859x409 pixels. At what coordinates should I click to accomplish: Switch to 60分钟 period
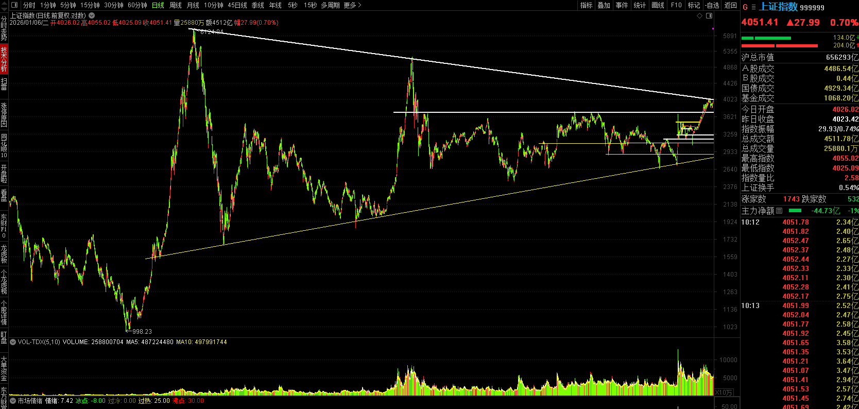(x=138, y=5)
